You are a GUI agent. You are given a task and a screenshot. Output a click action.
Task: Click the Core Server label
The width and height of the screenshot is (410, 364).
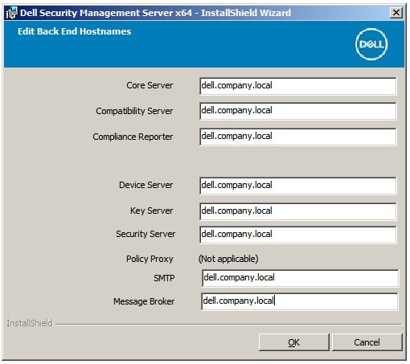pos(150,85)
